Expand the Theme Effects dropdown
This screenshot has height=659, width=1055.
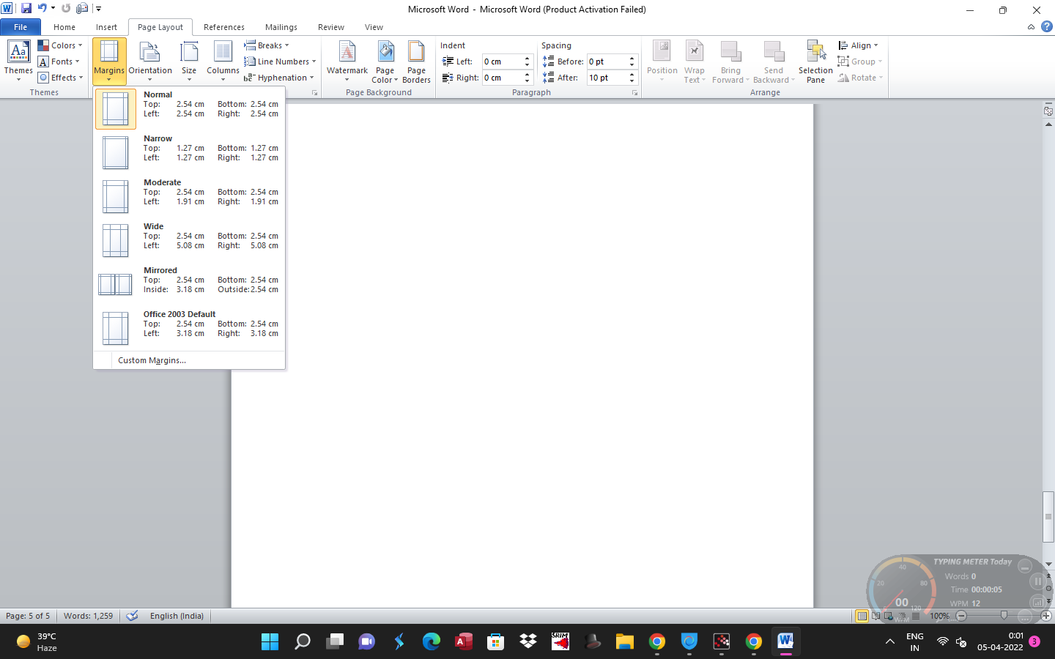pos(61,78)
